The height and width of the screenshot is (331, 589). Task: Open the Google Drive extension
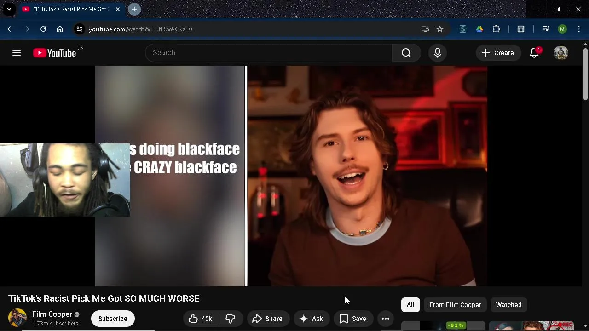(479, 29)
